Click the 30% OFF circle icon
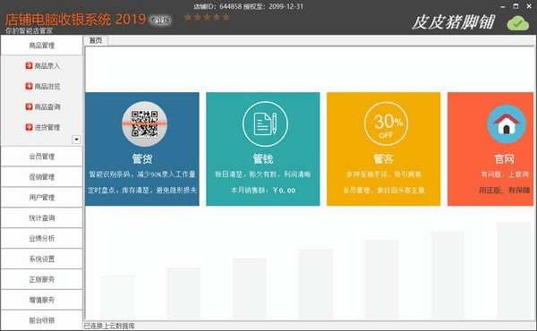This screenshot has height=331, width=537. point(386,124)
